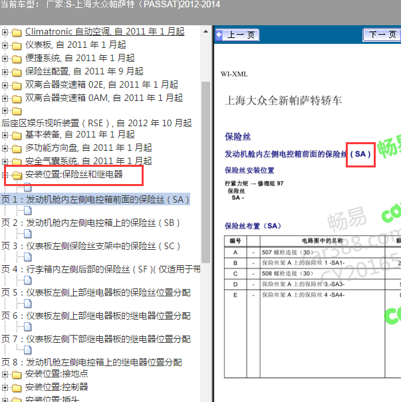Select 页 7 下部继电器板的继电器位置分配
401x402 pixels.
(96, 339)
